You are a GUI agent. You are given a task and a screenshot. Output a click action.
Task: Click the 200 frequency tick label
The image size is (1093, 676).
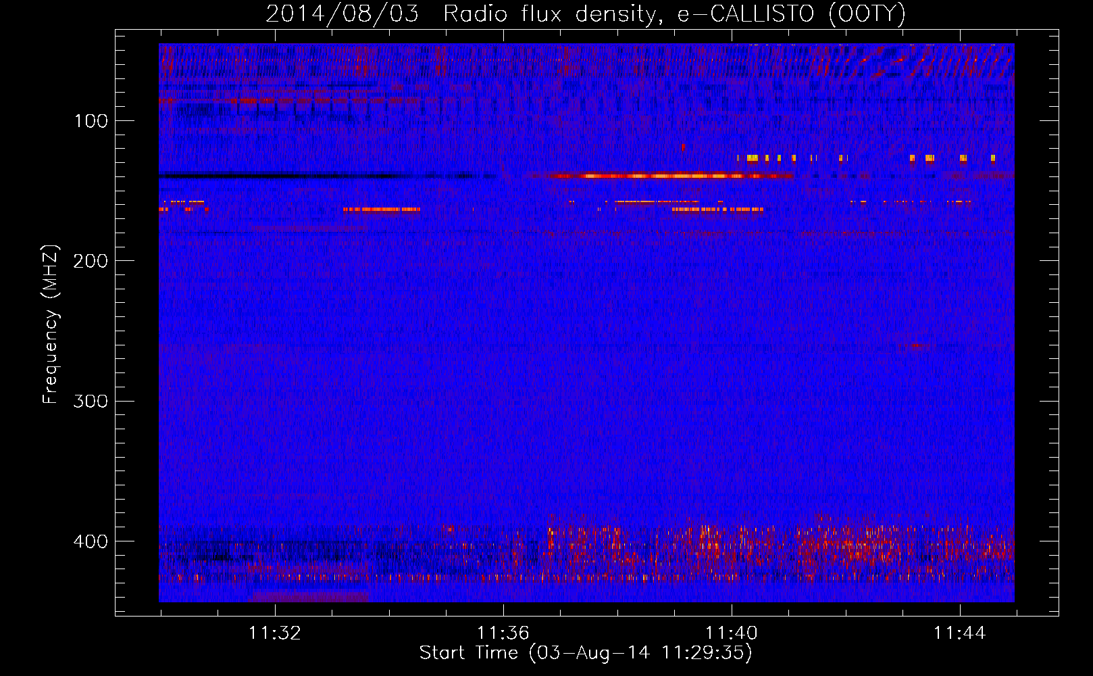click(x=91, y=261)
